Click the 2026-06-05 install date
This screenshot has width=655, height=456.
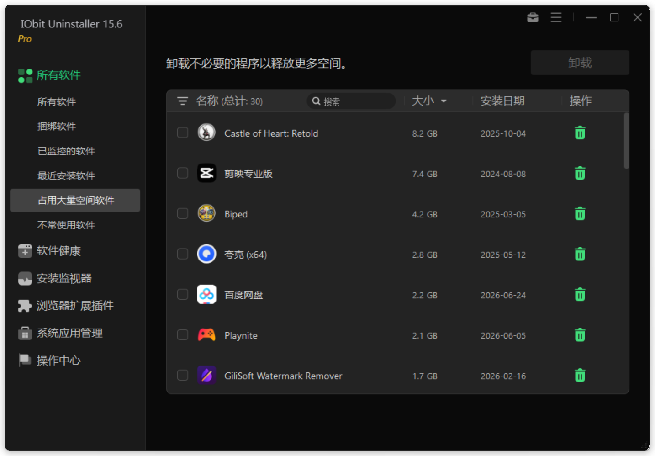[503, 336]
